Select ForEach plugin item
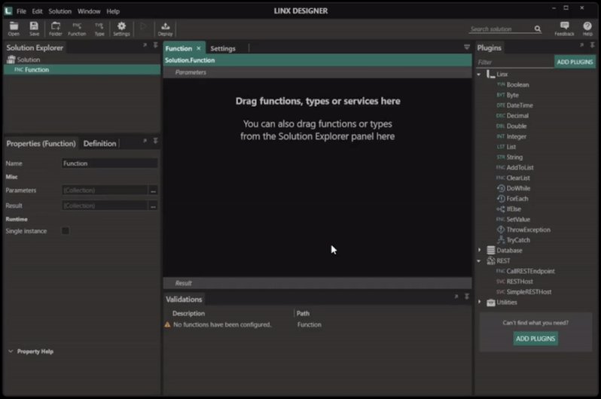 point(512,199)
